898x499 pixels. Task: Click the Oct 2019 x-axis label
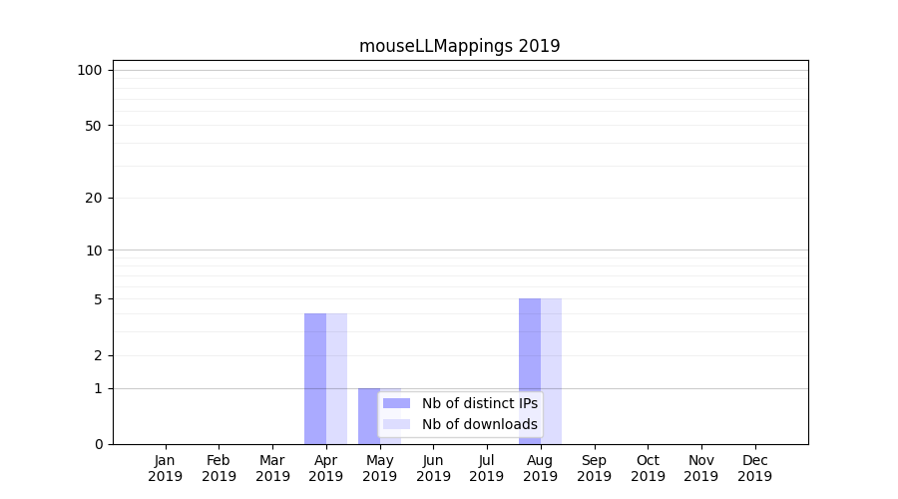click(648, 468)
